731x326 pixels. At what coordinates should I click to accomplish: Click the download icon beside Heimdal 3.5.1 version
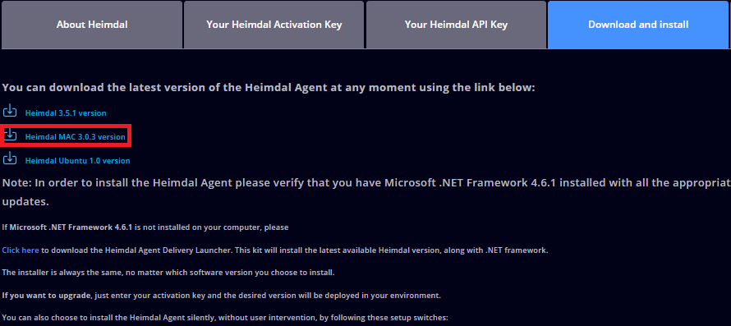(10, 111)
